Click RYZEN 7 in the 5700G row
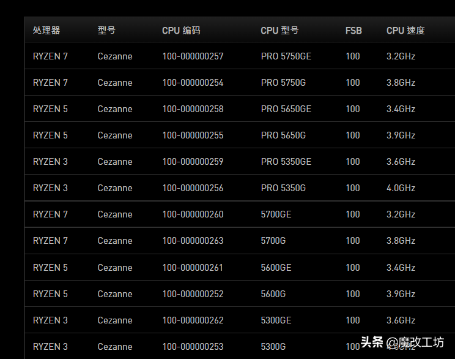 (x=50, y=241)
